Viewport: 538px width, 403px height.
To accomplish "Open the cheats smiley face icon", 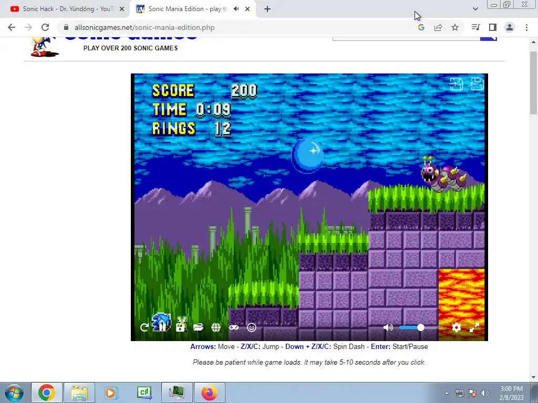I will [x=252, y=327].
